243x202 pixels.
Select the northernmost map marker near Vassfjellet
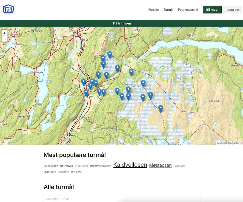(110, 54)
